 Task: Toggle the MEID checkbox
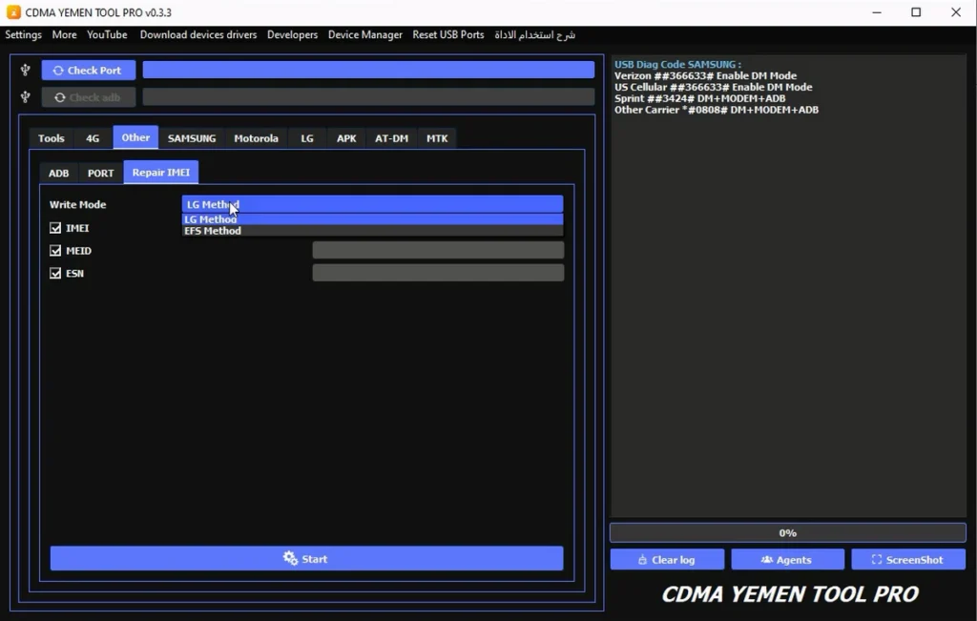coord(55,251)
